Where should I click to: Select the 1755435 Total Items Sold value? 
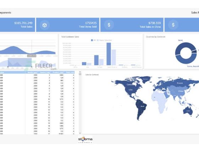(91, 23)
